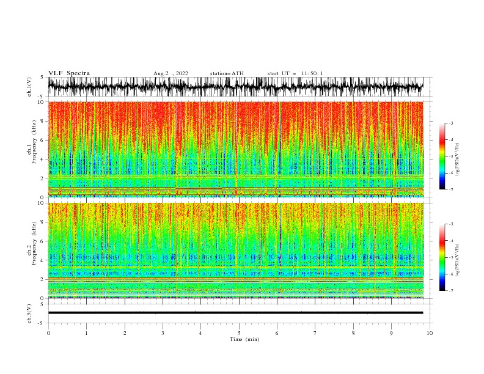Click time axis tick label "10"
Viewport: 484px width, 374px height.
click(430, 333)
